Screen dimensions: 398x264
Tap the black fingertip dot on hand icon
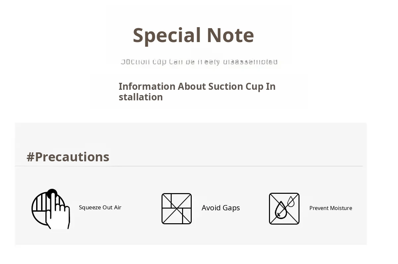[52, 194]
